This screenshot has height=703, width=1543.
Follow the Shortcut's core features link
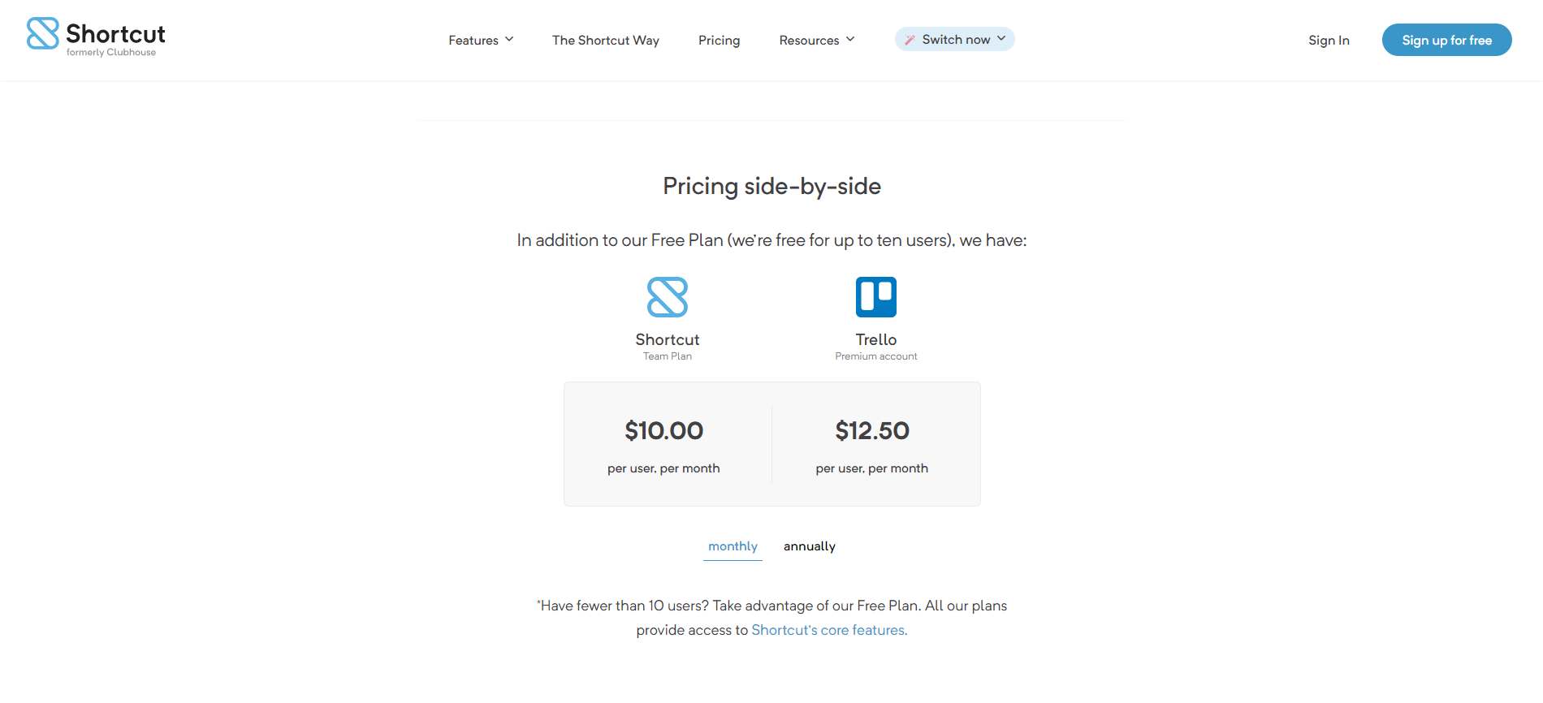click(829, 630)
